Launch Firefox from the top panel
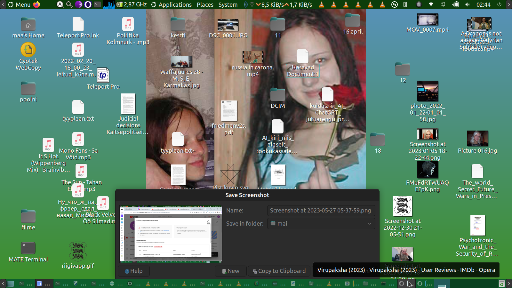 point(37,4)
